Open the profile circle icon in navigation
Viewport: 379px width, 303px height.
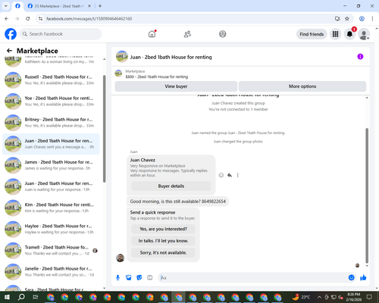[223, 34]
